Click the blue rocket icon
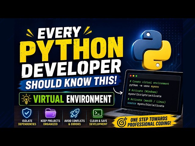 75,113
